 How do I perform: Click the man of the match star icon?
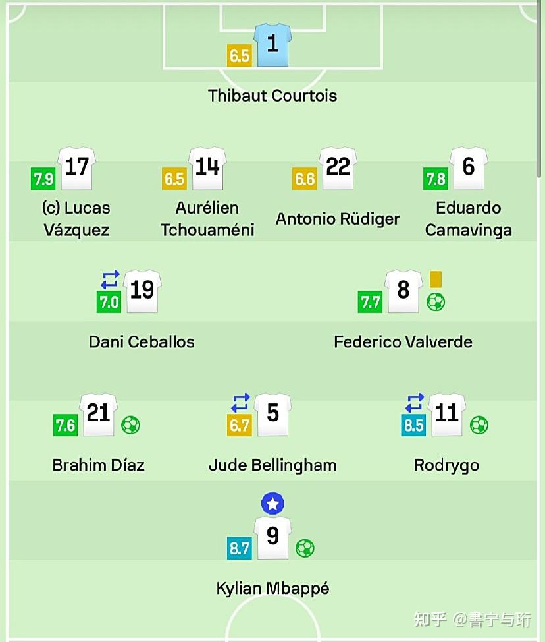coord(272,504)
